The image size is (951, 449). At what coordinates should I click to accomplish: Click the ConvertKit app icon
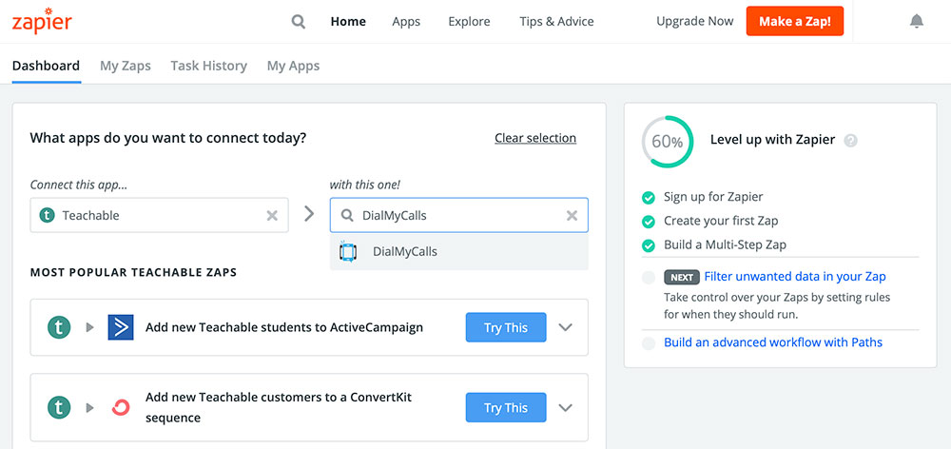[121, 407]
